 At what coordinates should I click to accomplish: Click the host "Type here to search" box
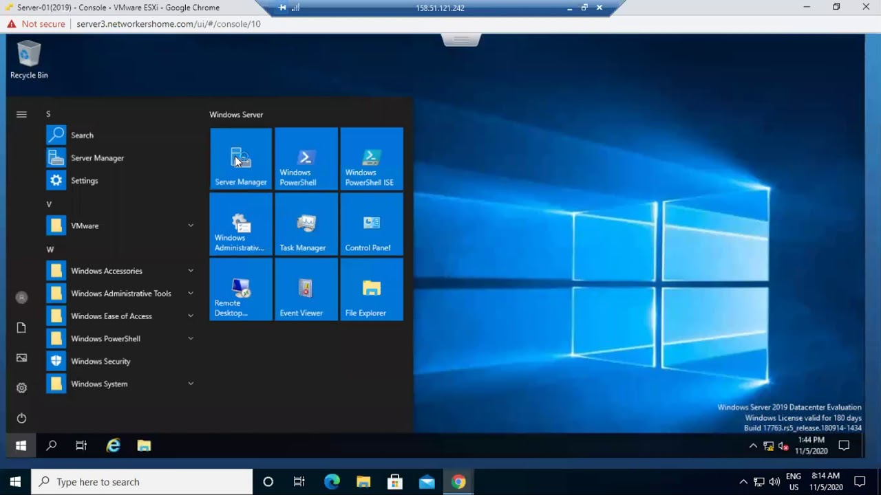(142, 482)
